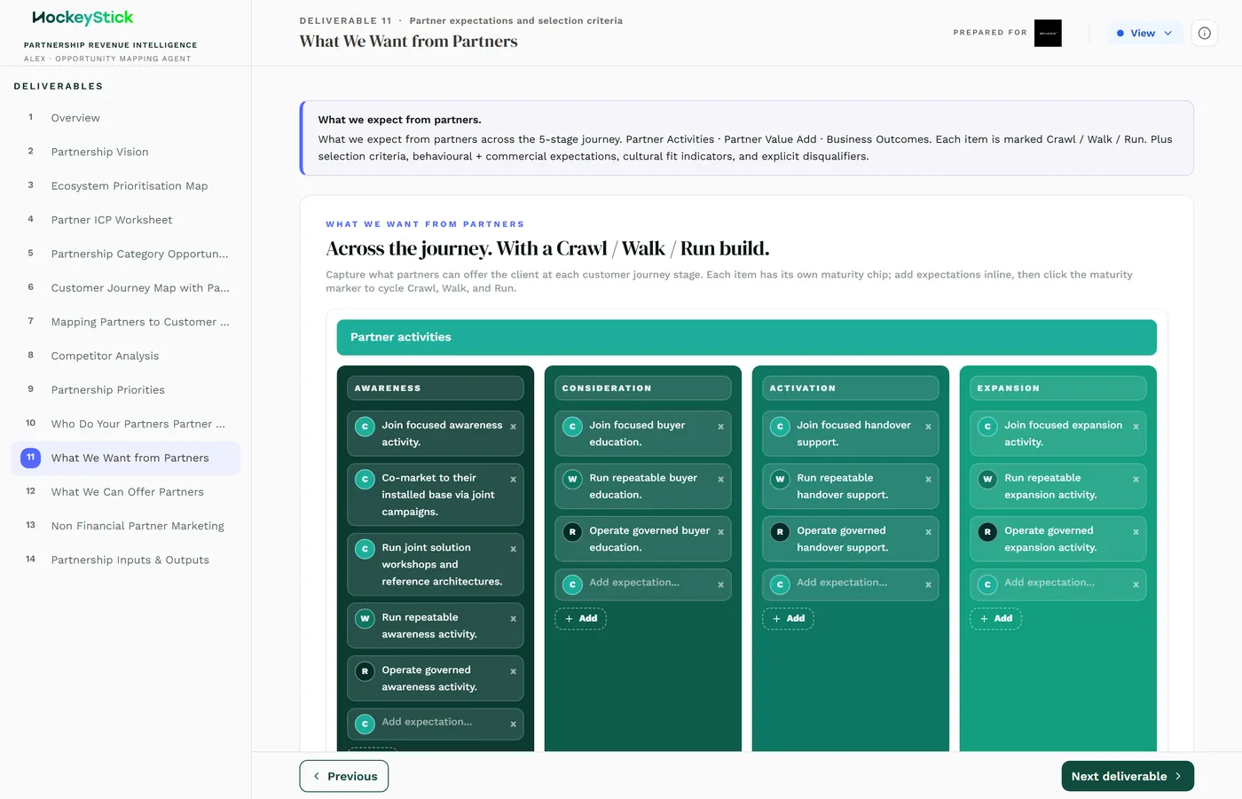Viewport: 1242px width, 799px height.
Task: Click 'Add expectation...' field in Consideration column
Action: (x=648, y=583)
